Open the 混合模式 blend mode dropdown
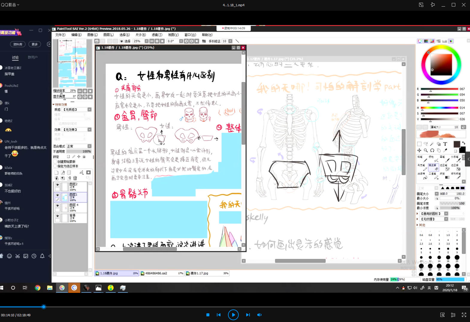 [x=89, y=146]
